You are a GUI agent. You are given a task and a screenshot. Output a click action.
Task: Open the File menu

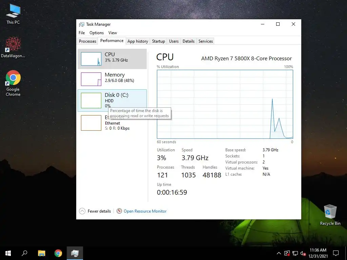point(82,33)
